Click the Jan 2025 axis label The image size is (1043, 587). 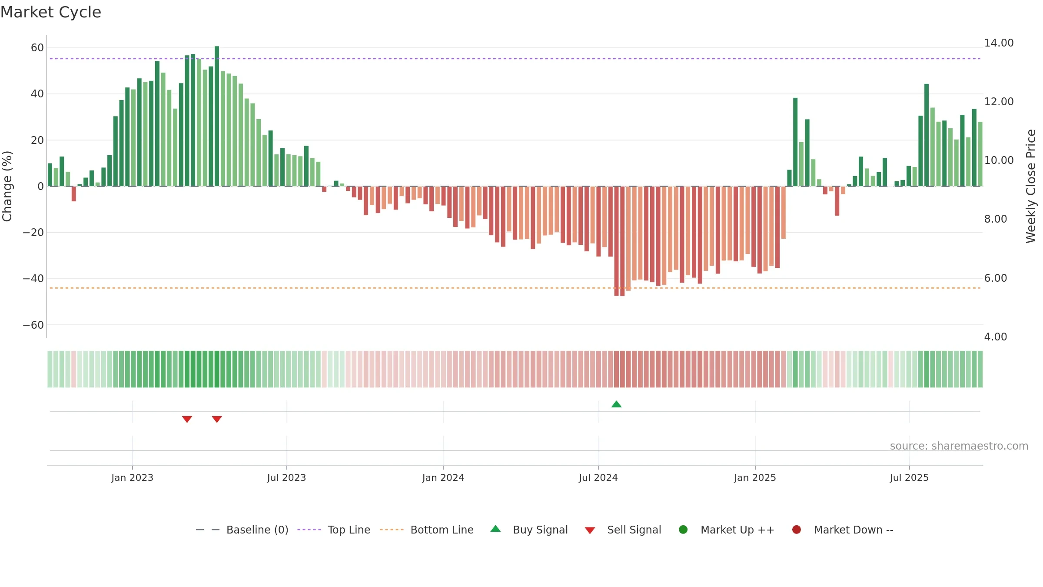755,477
